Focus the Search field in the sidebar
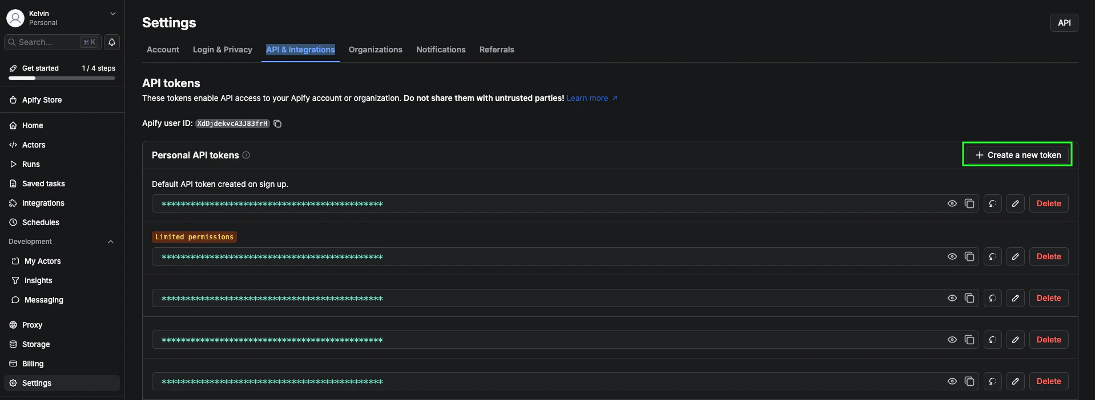Screen dimensions: 1095x400 [53, 42]
